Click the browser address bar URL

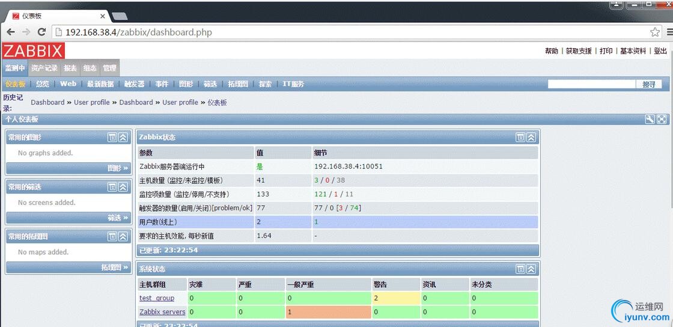[x=138, y=32]
